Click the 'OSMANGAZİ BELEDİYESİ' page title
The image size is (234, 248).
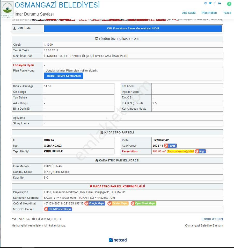point(57,5)
